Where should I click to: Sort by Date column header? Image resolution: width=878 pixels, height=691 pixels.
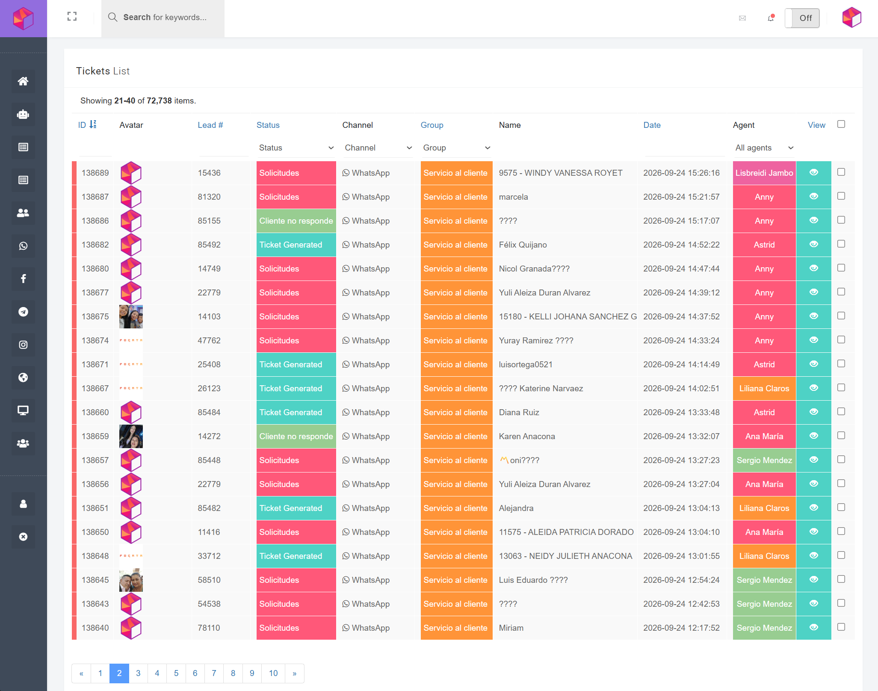click(x=652, y=125)
